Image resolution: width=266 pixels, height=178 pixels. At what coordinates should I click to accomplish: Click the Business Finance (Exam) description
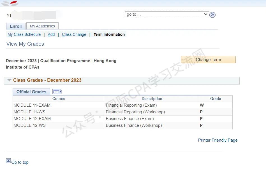(130, 119)
